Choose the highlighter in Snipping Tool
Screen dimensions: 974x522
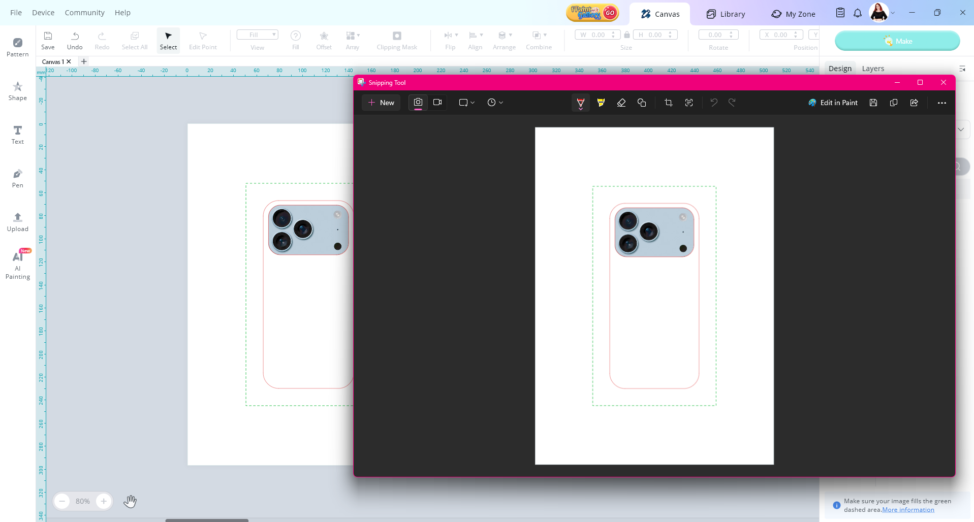[601, 103]
